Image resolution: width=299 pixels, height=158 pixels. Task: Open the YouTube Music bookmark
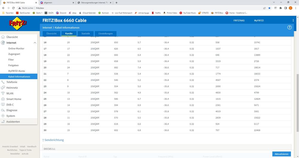pos(188,13)
